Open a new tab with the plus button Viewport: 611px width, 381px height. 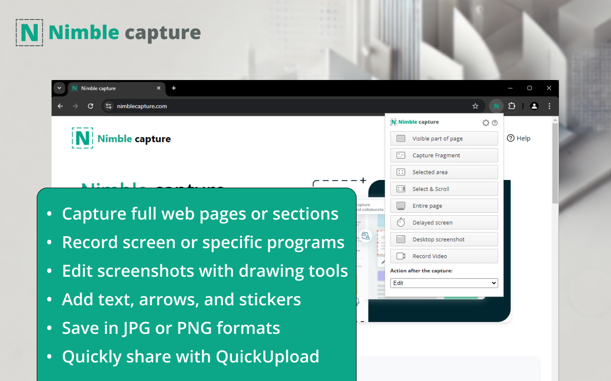click(x=174, y=88)
